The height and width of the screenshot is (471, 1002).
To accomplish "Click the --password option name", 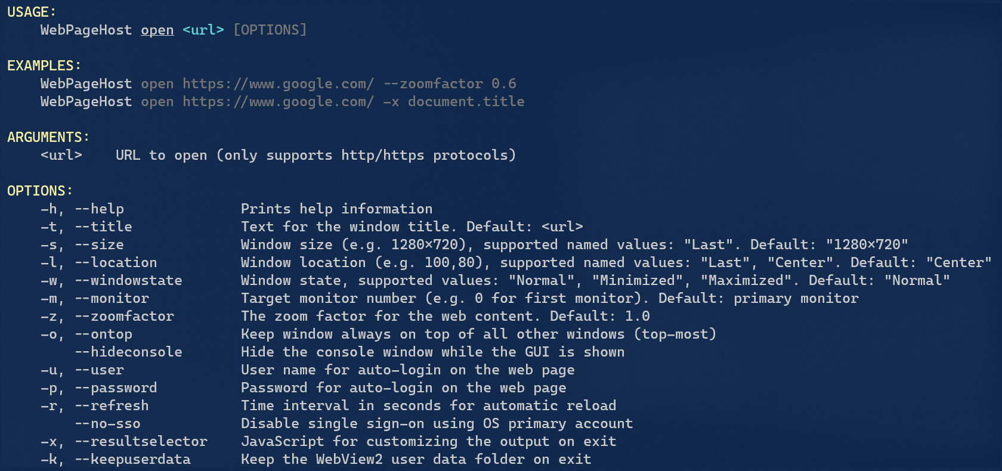I will coord(116,388).
